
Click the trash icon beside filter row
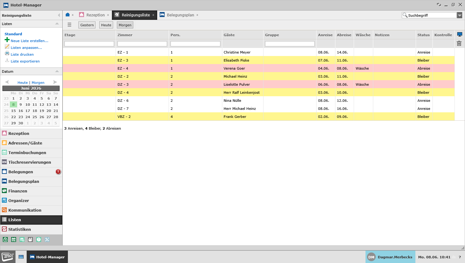point(459,44)
